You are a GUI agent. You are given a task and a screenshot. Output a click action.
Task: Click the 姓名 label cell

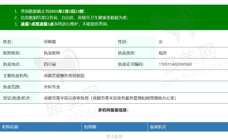(x=20, y=42)
